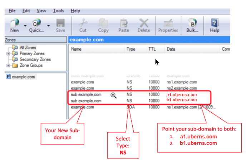Viewport: 251px width, 163px height.
Task: Expand the Primary Zones tree node
Action: (x=8, y=54)
